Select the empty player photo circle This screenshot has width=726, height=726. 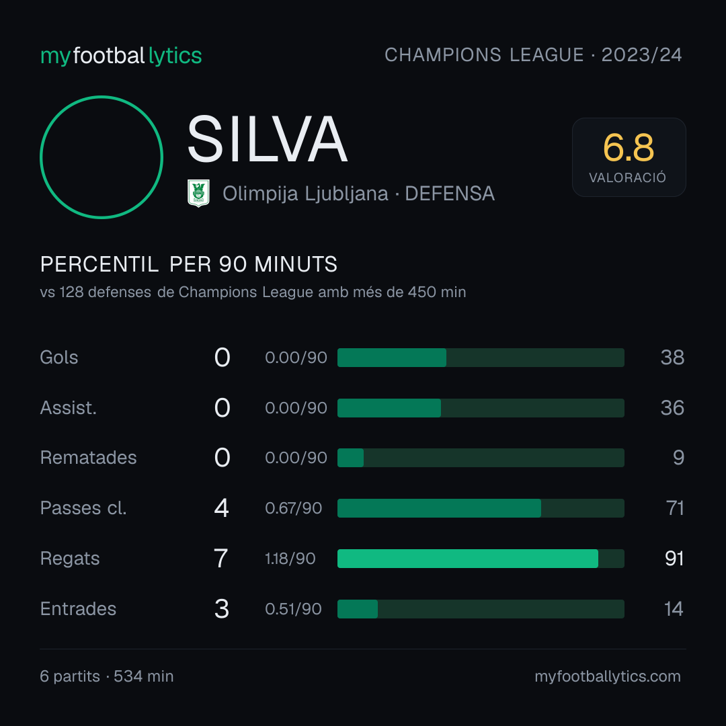coord(102,157)
